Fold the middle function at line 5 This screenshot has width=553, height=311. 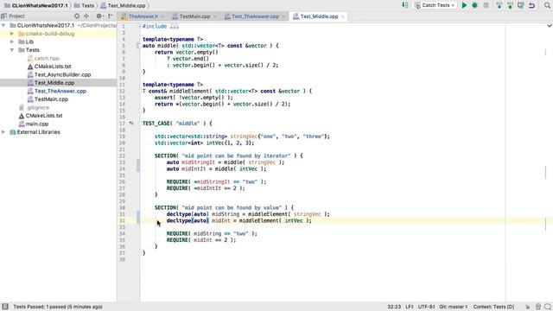(x=139, y=46)
